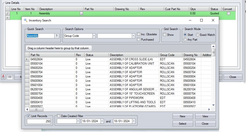Maximize the Inventory Search window
Image resolution: width=246 pixels, height=132 pixels.
(x=201, y=20)
